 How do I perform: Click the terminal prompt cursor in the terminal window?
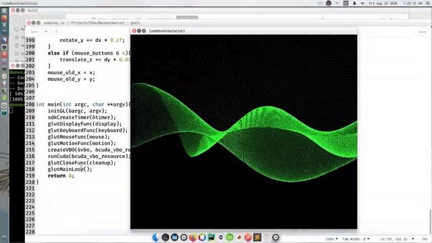tap(11, 110)
